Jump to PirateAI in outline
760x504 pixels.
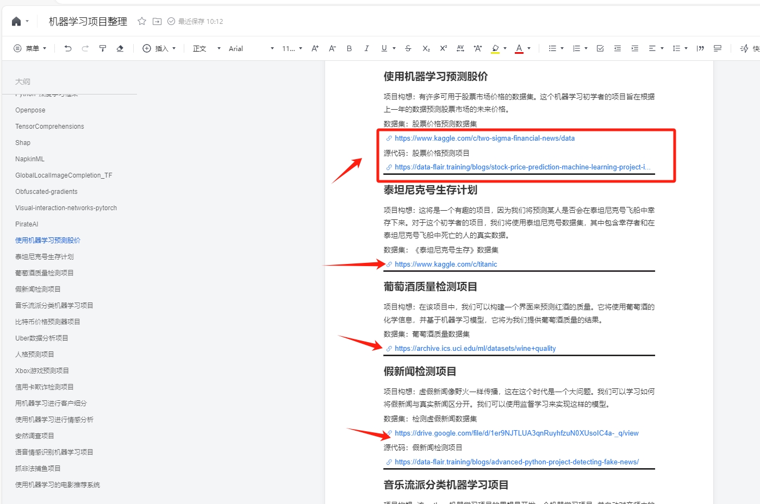pyautogui.click(x=27, y=224)
